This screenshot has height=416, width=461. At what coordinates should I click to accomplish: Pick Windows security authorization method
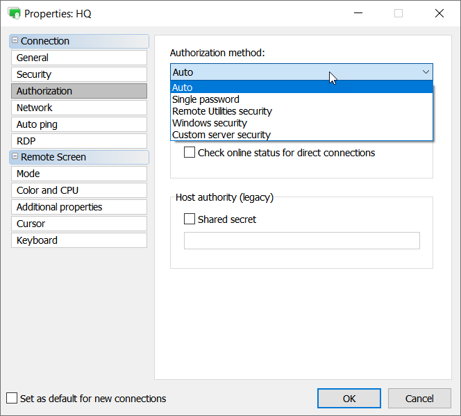pos(210,123)
